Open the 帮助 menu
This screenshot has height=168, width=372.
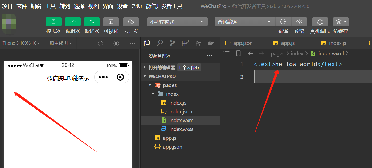[137, 6]
